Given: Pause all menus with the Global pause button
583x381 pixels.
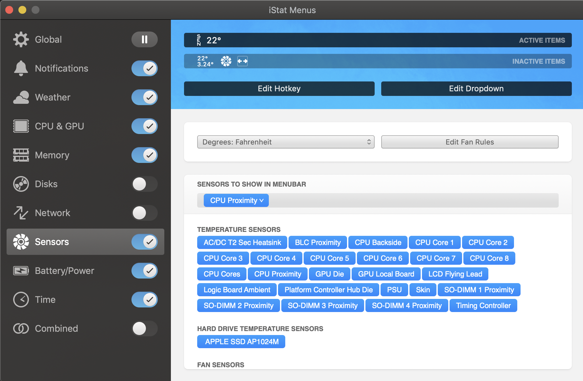Looking at the screenshot, I should tap(145, 39).
